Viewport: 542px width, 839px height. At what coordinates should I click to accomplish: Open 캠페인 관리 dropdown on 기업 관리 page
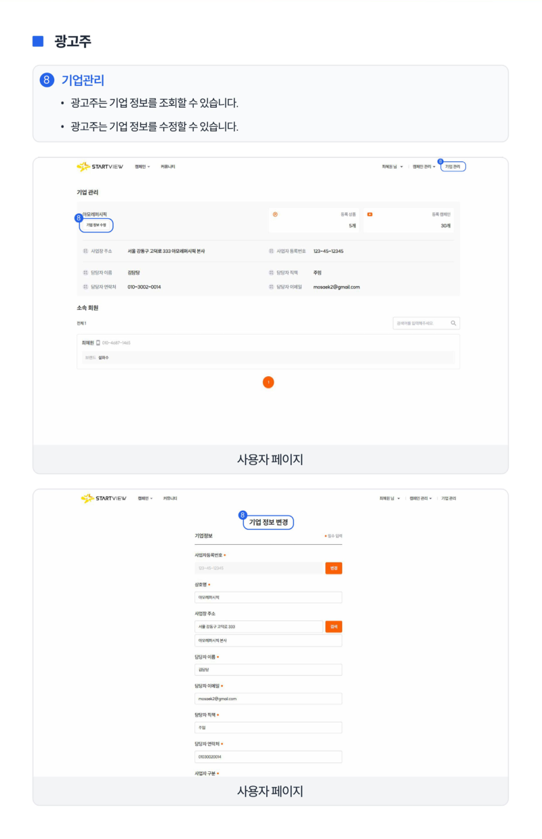424,167
